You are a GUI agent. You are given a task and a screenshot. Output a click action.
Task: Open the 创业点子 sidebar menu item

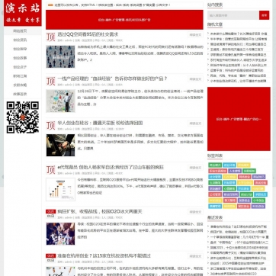20,67
